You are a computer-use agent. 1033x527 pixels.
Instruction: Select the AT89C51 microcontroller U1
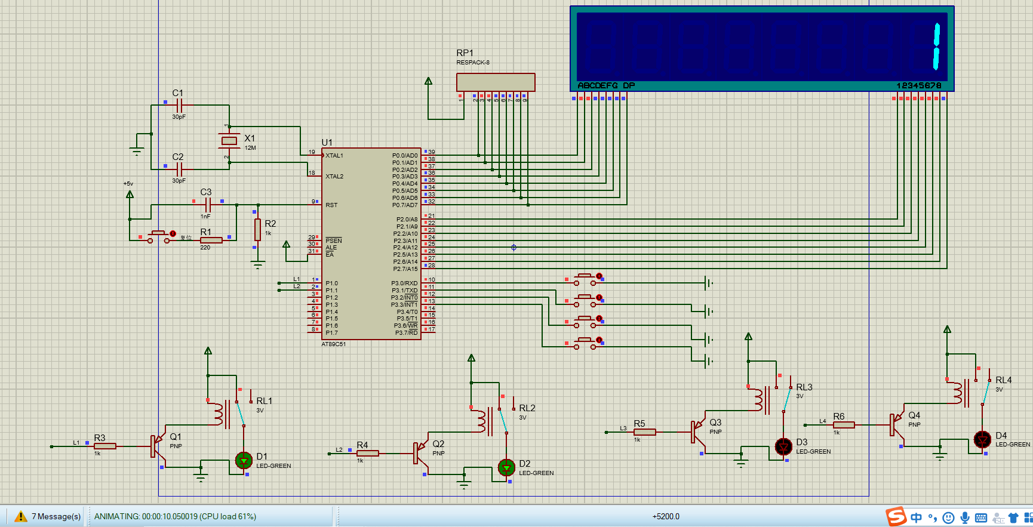371,244
